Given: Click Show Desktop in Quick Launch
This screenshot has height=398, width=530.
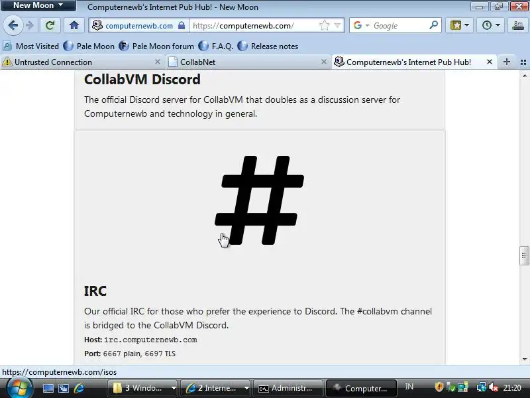Looking at the screenshot, I should [48, 388].
